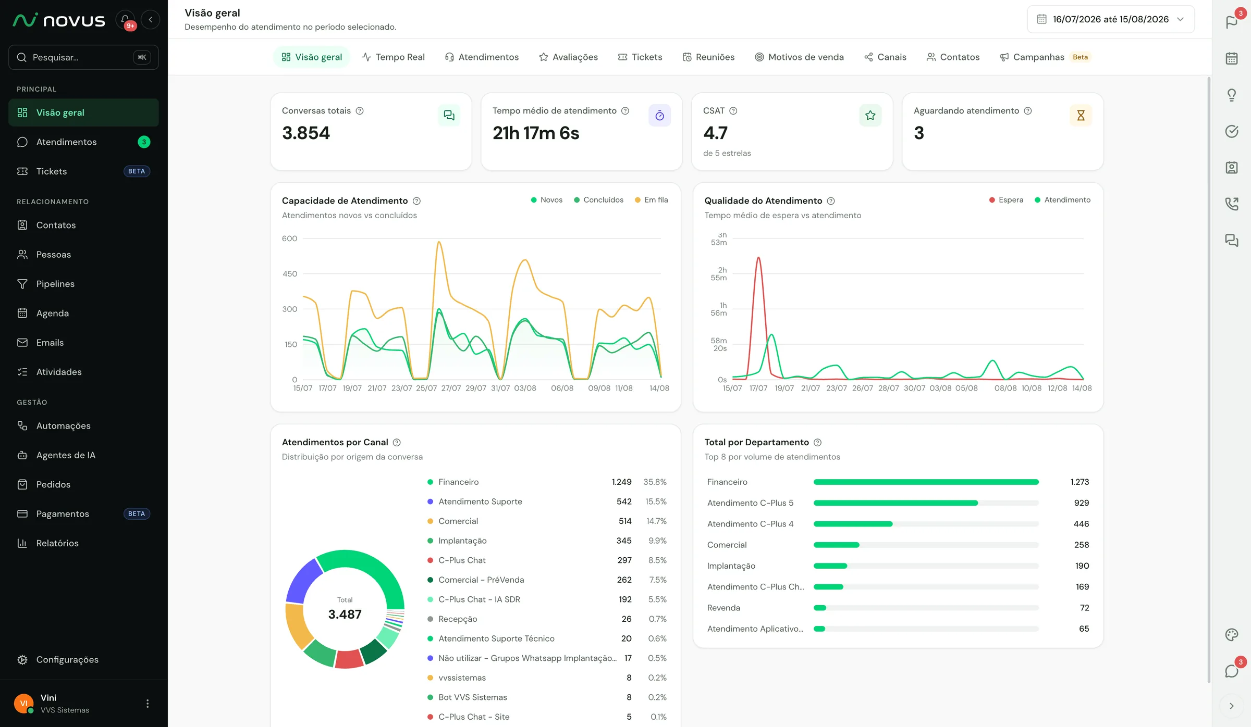Open the Campanhas Beta tab
Image resolution: width=1251 pixels, height=727 pixels.
pyautogui.click(x=1045, y=57)
